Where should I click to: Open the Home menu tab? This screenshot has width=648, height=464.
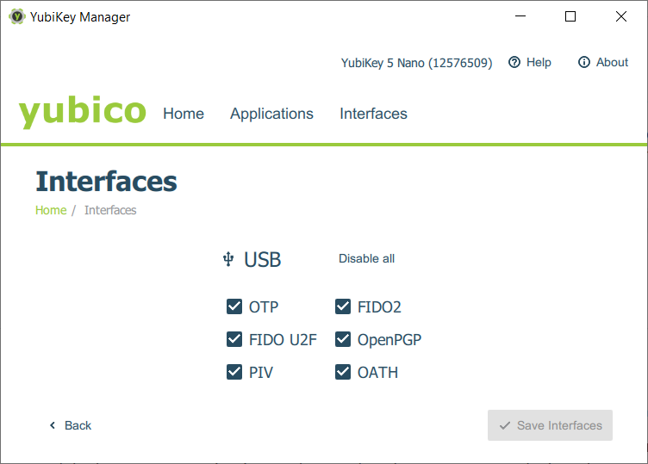(x=184, y=114)
